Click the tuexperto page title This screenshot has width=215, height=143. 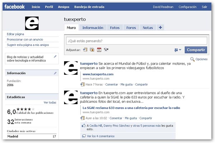pos(75,19)
